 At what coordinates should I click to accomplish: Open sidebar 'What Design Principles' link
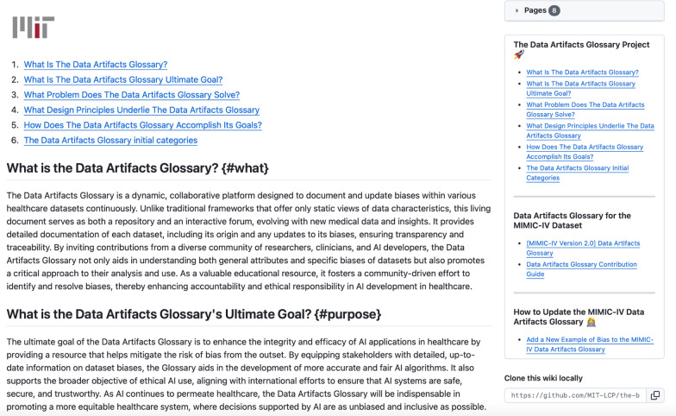[590, 130]
